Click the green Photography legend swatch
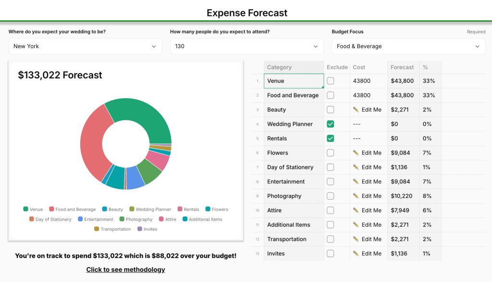492x282 pixels. pos(122,219)
